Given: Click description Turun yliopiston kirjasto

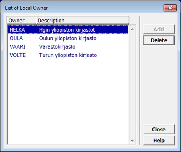Looking at the screenshot, I should point(68,55).
